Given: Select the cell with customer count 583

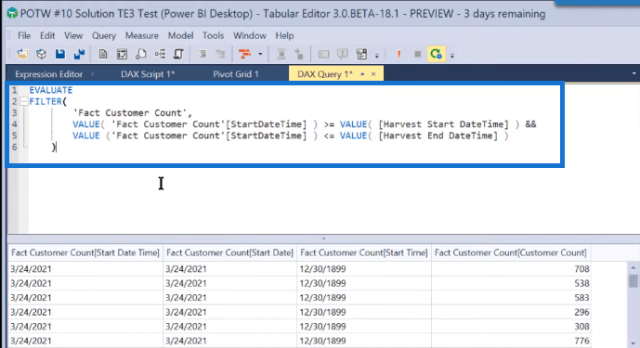Looking at the screenshot, I should [511, 298].
